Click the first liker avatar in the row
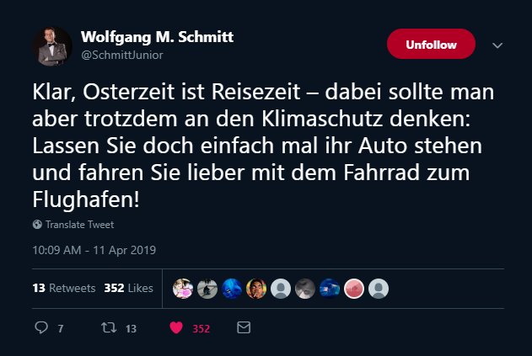Viewport: 532px width, 356px height. click(x=183, y=289)
